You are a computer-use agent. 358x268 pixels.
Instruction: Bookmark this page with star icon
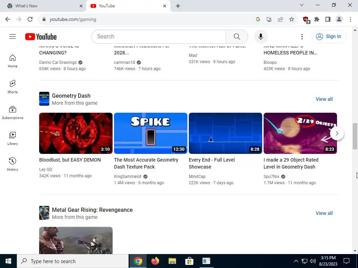(x=292, y=19)
